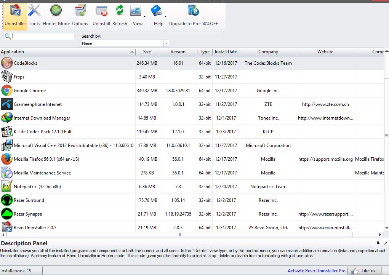Sort by the Size column header
Screen dimensions: 389x275
pos(147,52)
